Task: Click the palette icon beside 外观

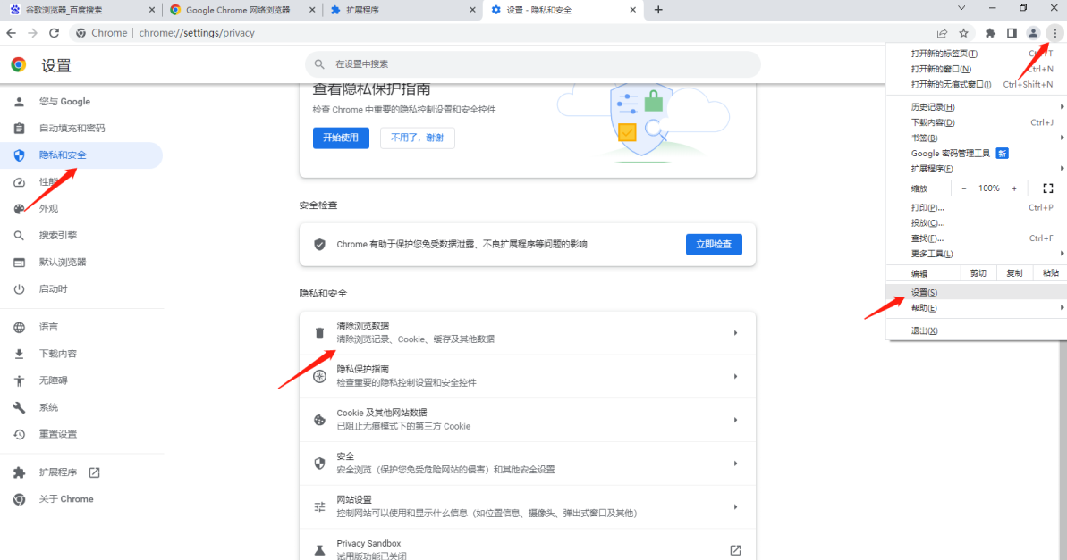Action: click(x=19, y=209)
